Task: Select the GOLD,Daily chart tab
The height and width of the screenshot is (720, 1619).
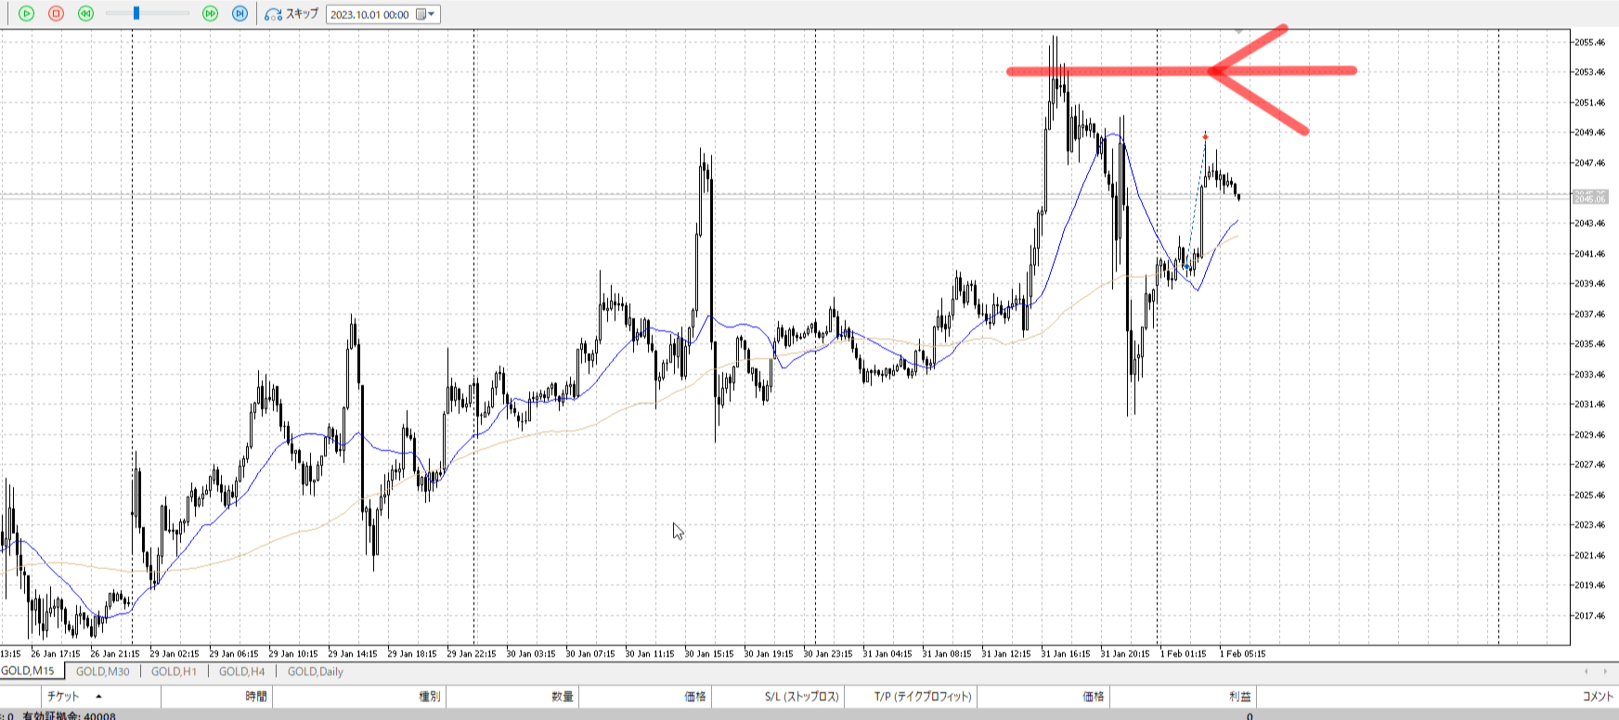Action: click(x=315, y=672)
